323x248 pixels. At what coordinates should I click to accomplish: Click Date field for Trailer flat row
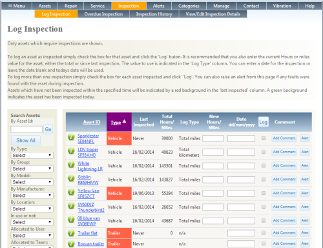[241, 233]
